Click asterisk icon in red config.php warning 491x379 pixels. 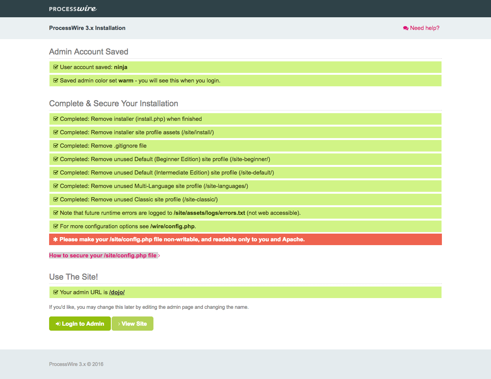pyautogui.click(x=55, y=239)
